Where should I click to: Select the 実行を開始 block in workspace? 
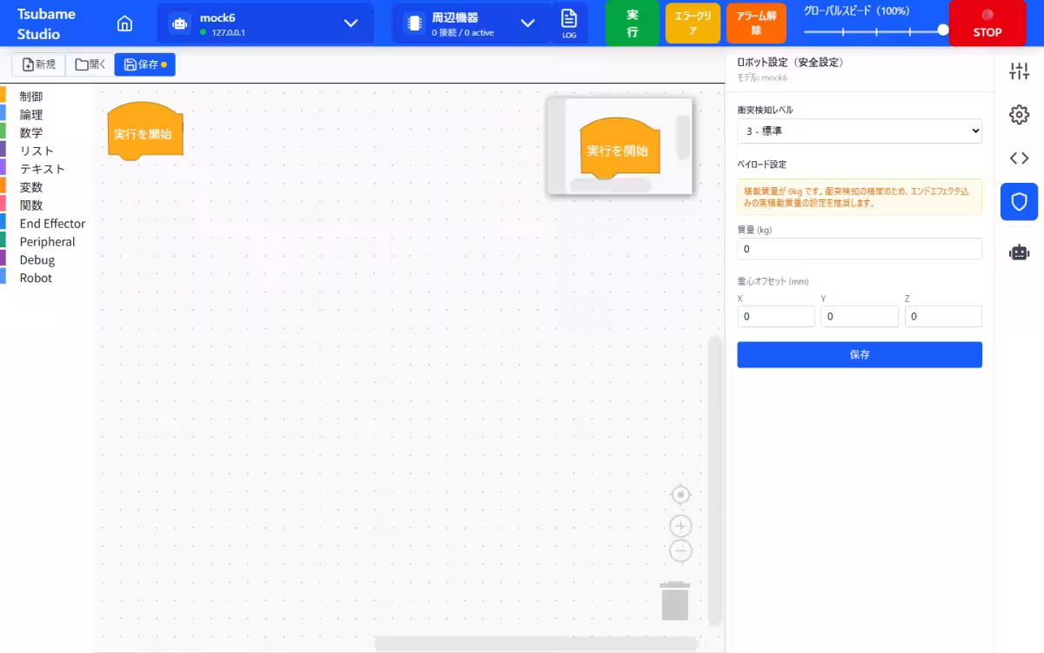pyautogui.click(x=145, y=134)
